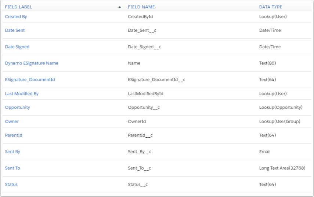This screenshot has height=197, width=314.
Task: Select the ESignature_DocumentId field link
Action: (30, 80)
